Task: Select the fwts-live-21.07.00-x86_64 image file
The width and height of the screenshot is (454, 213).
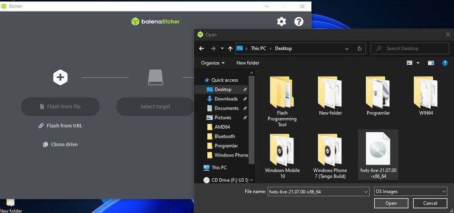Action: 377,154
